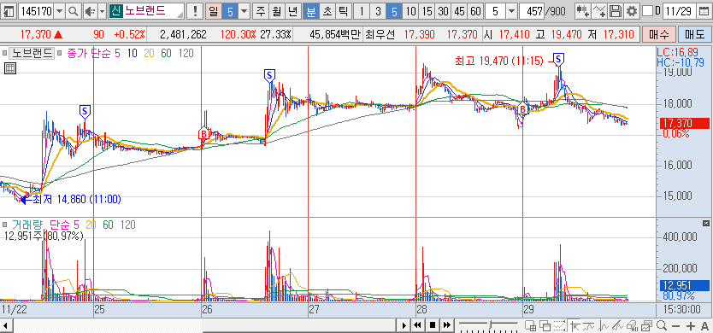This screenshot has width=713, height=333.
Task: Click the play button in bottom toolbar
Action: [404, 325]
